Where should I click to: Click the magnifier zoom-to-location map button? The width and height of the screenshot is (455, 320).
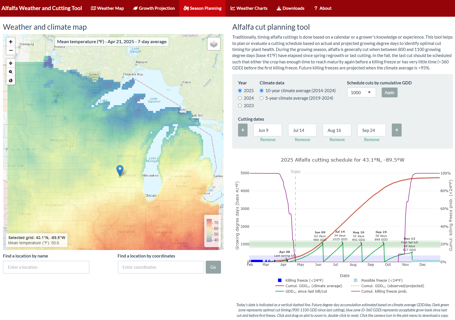11,72
